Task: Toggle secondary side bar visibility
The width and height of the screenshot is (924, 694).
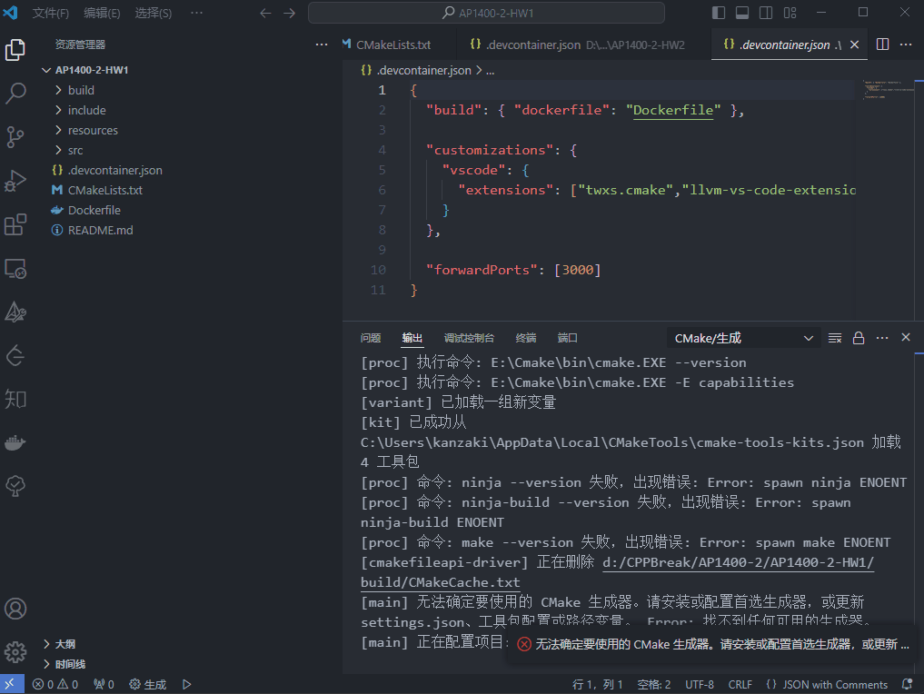Action: (766, 13)
